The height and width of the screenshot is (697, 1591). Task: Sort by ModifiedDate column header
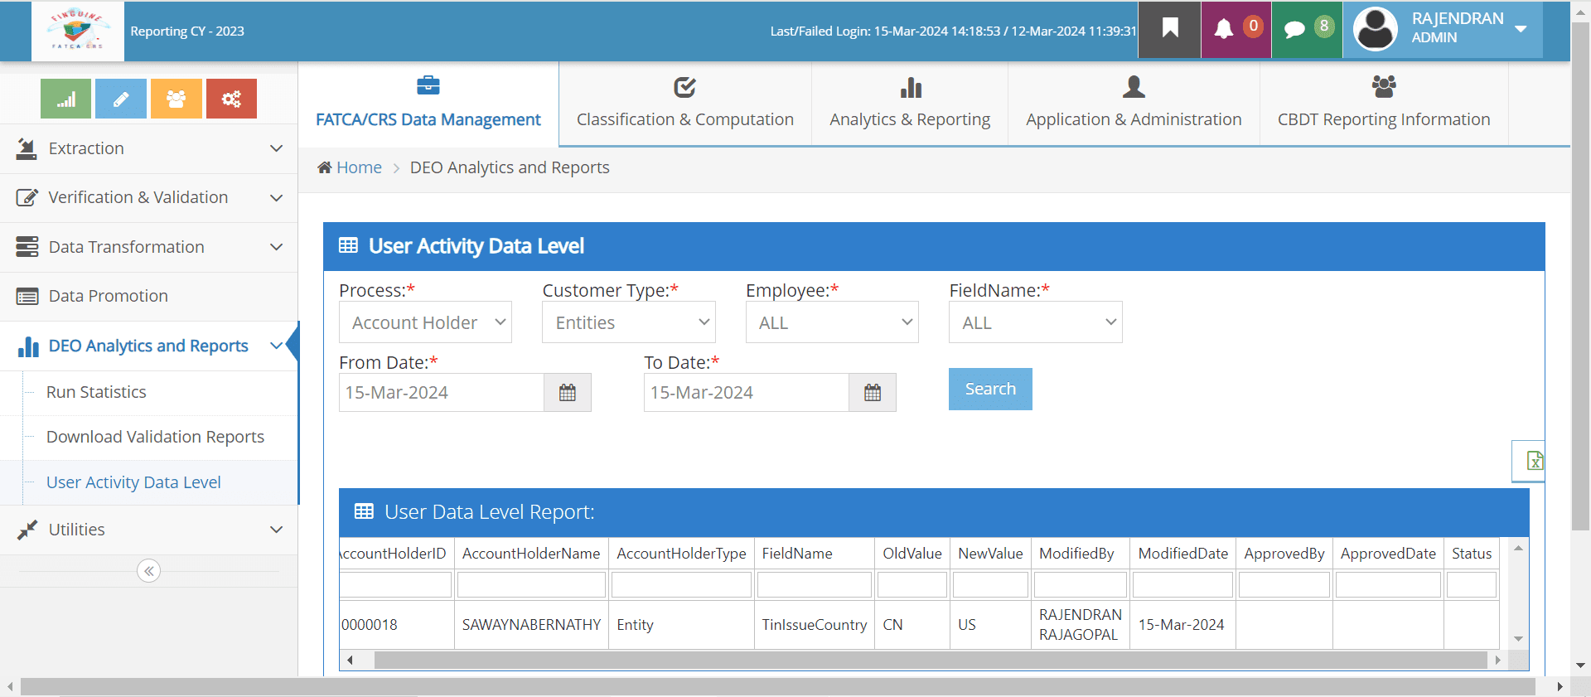pyautogui.click(x=1182, y=554)
